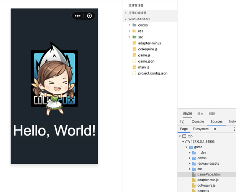Screen dimensions: 236x192
Task: Click the src folder icon in explorer
Action: tap(134, 37)
